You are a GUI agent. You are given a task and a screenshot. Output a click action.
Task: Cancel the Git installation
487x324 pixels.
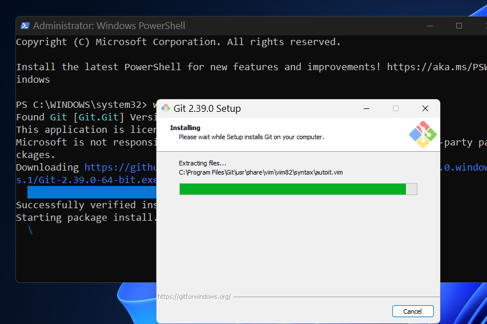coord(413,311)
